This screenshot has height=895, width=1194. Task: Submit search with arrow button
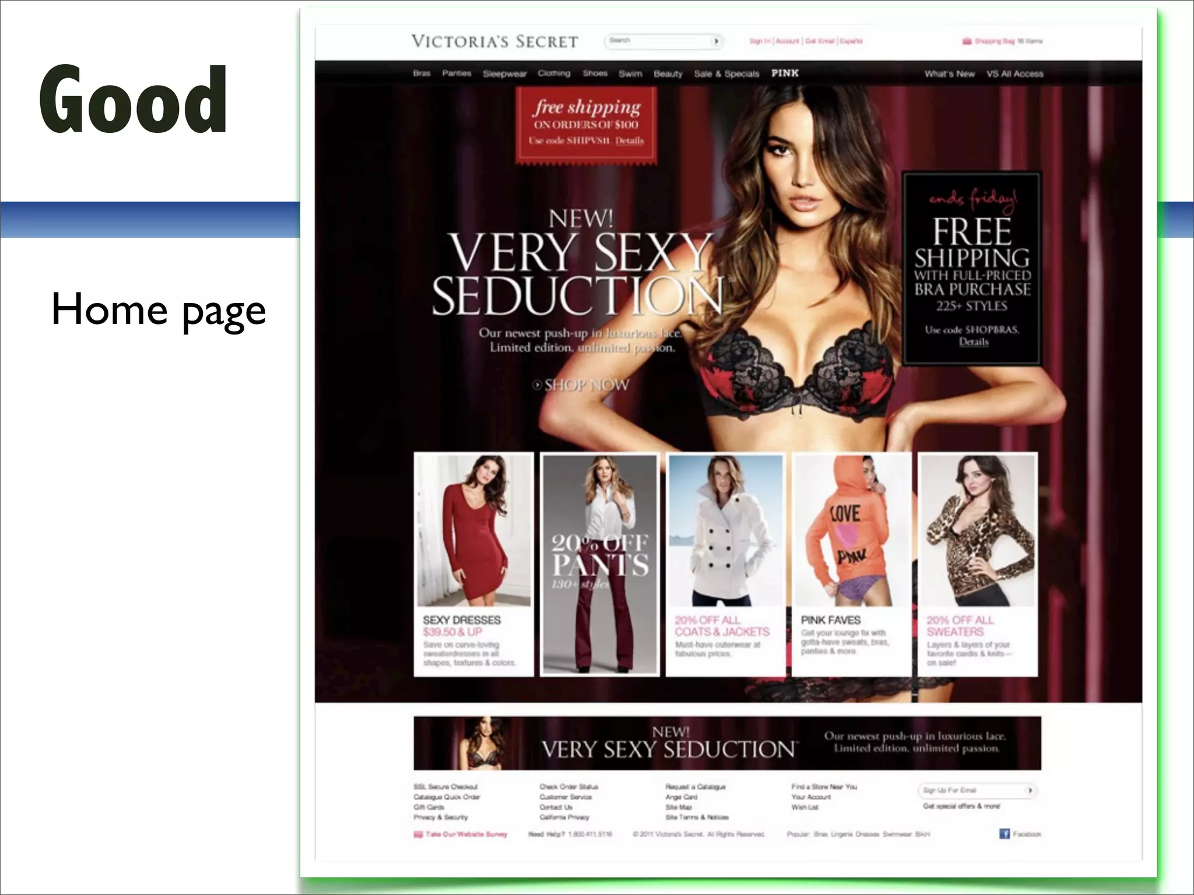pos(717,41)
